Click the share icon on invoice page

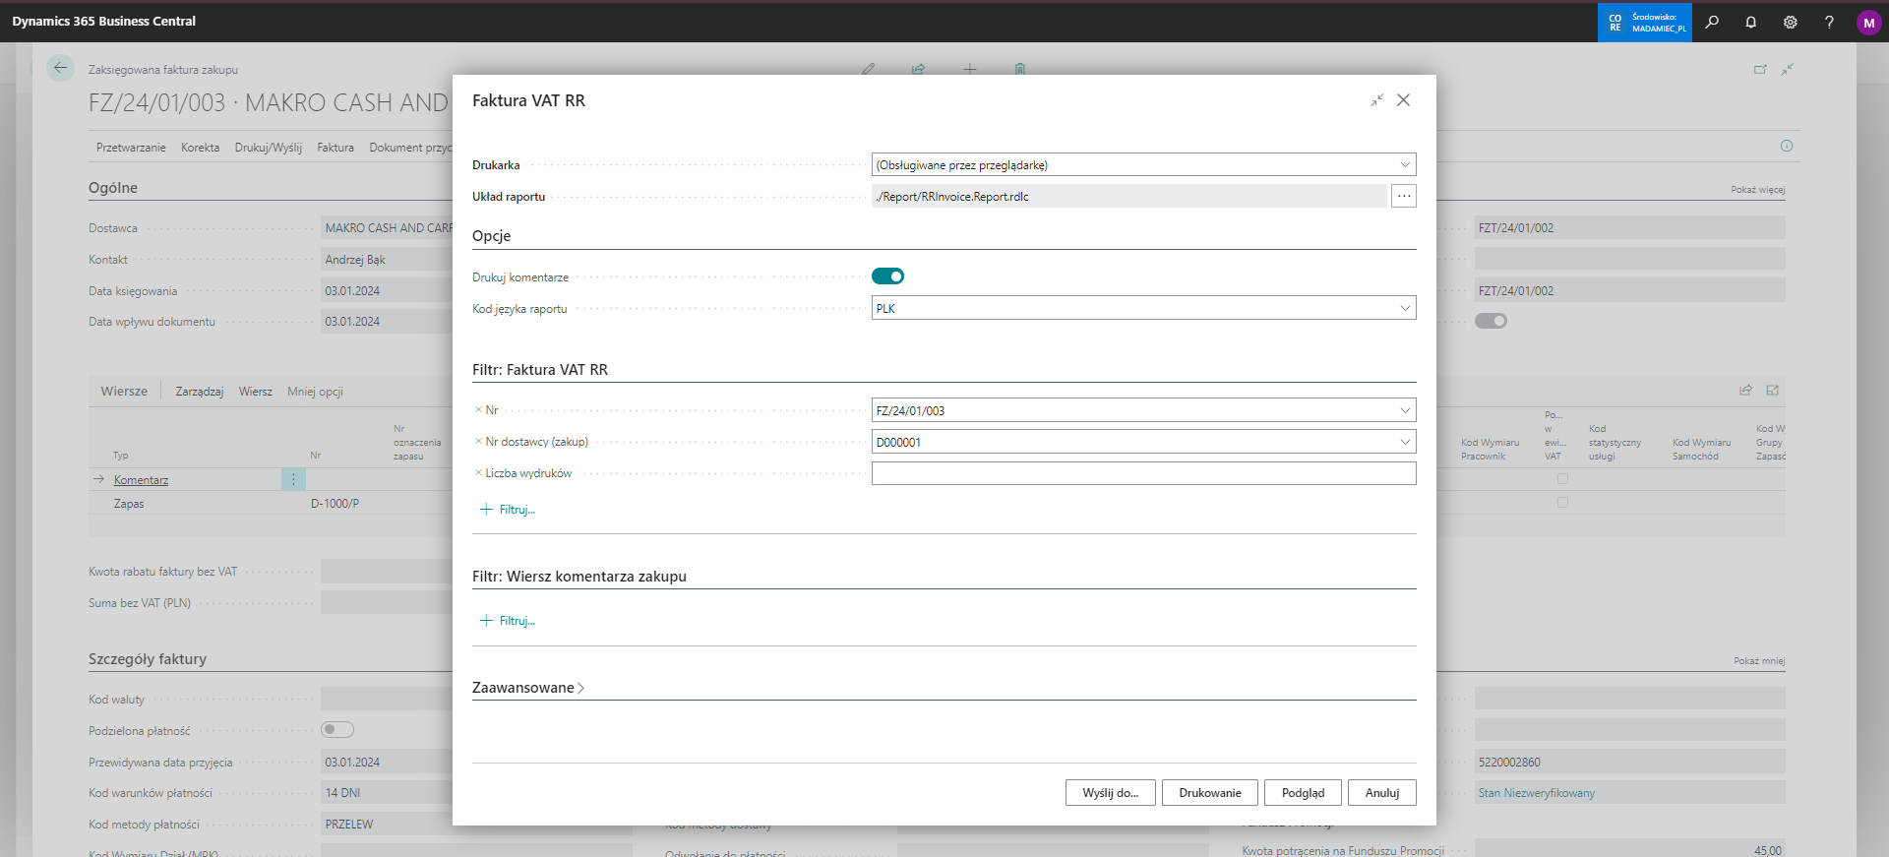pos(919,69)
